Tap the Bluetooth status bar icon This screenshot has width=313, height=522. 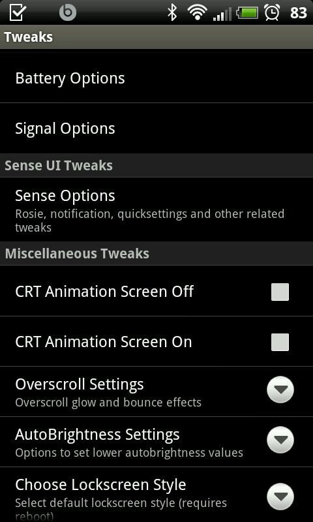coord(171,12)
